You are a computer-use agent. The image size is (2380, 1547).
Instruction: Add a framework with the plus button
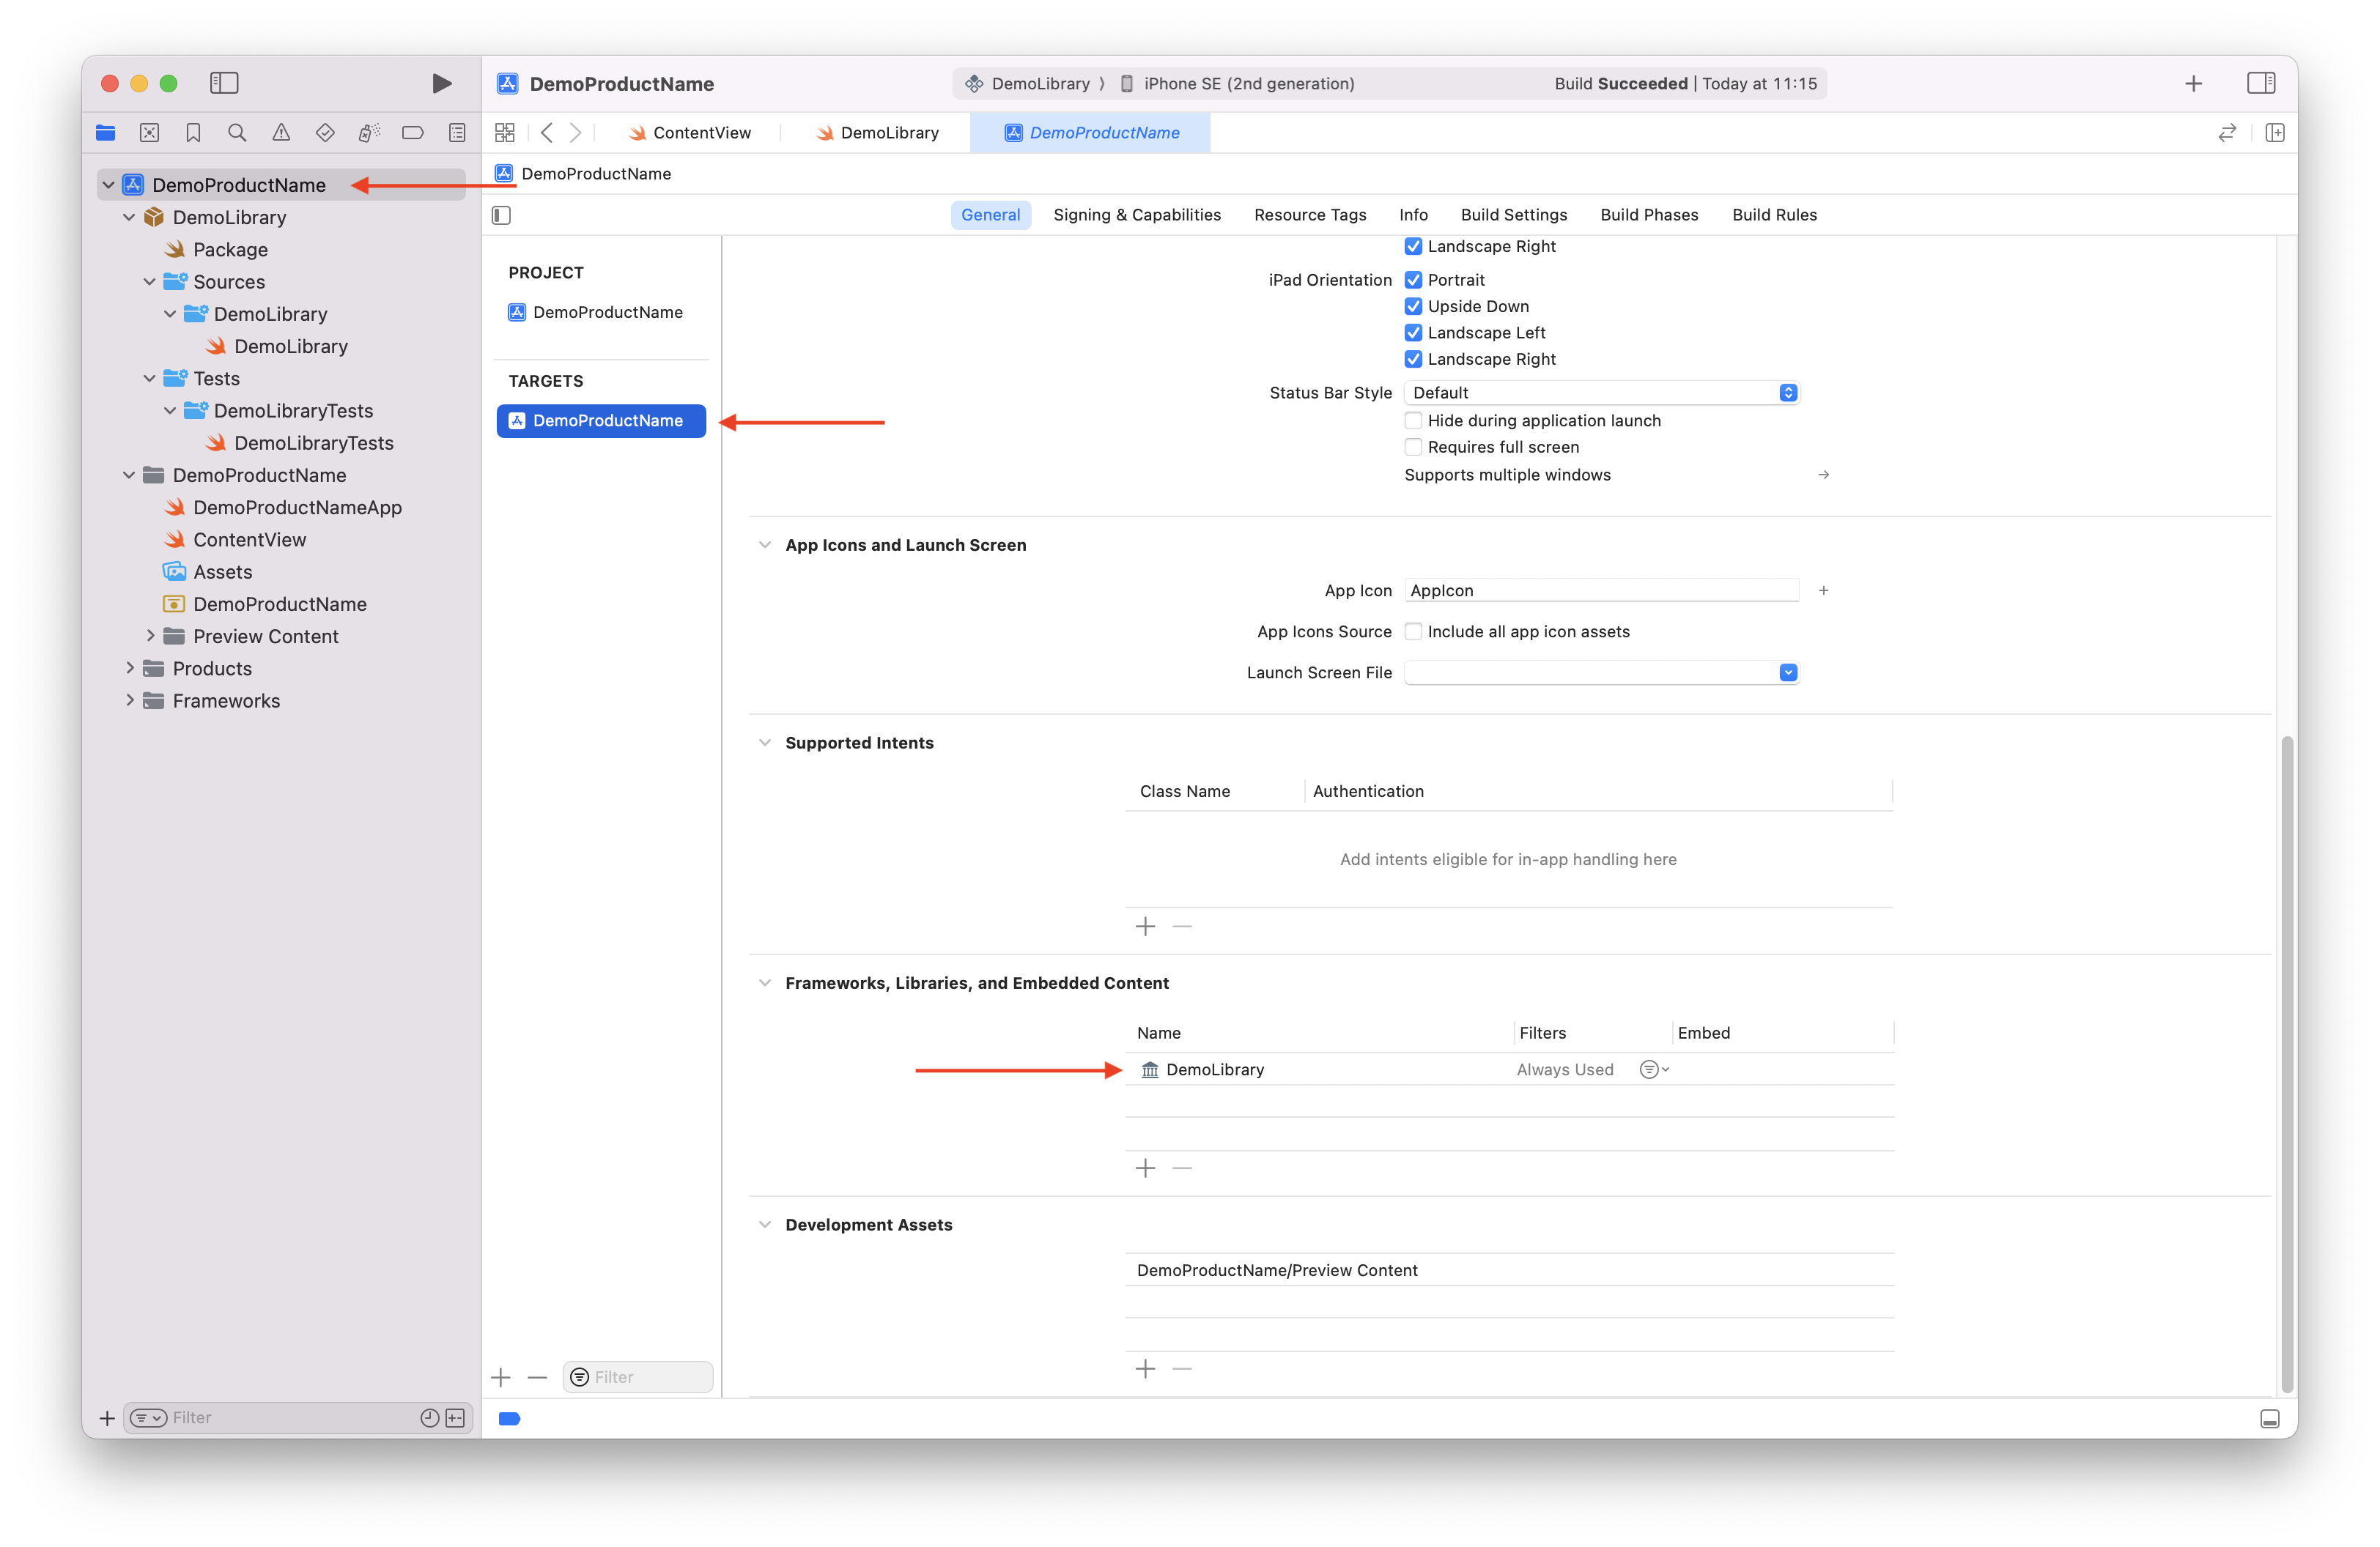(1145, 1168)
